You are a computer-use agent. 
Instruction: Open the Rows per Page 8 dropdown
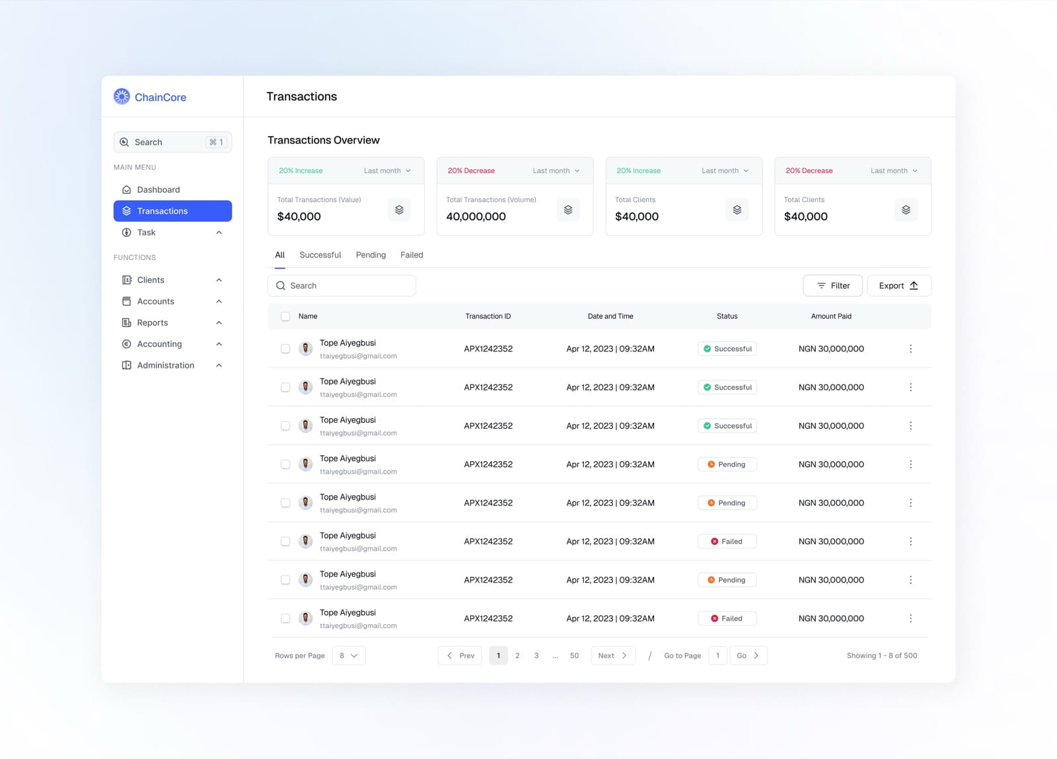[349, 655]
